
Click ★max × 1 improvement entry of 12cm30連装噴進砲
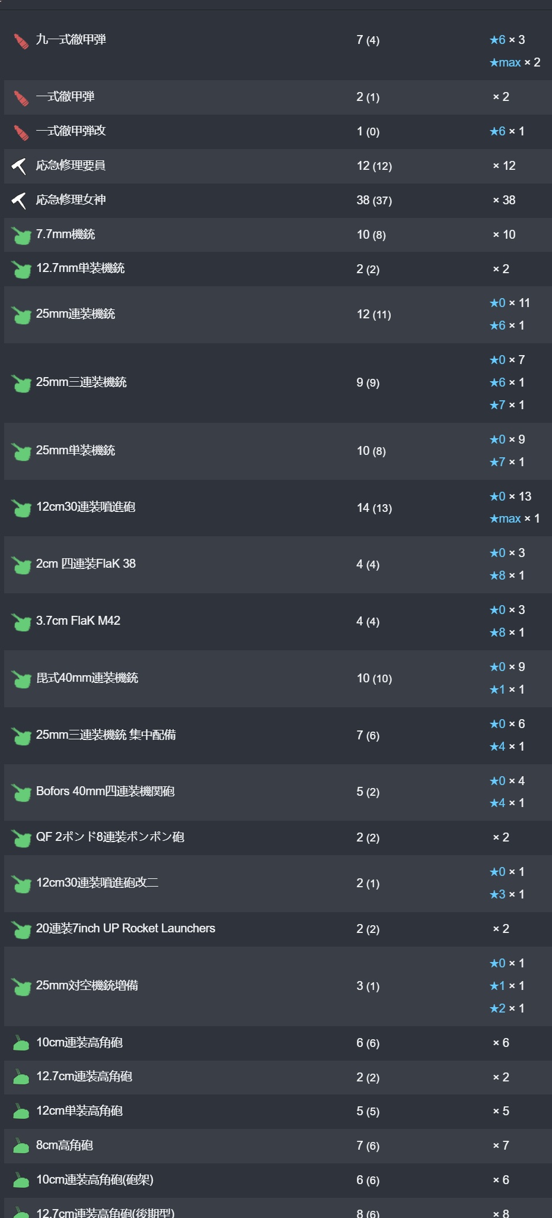515,518
